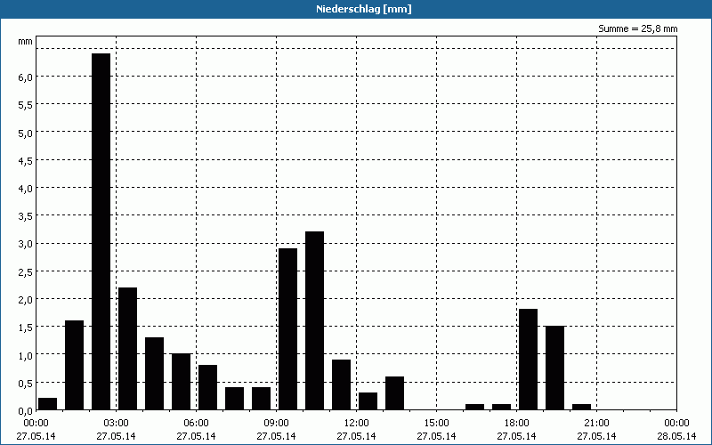Click the 5,0 y-axis label
This screenshot has width=712, height=445.
(x=26, y=133)
